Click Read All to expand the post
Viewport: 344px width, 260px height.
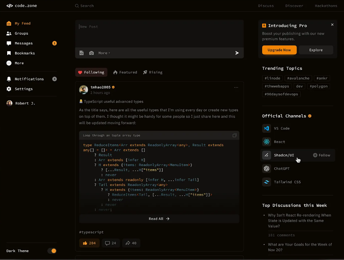159,219
